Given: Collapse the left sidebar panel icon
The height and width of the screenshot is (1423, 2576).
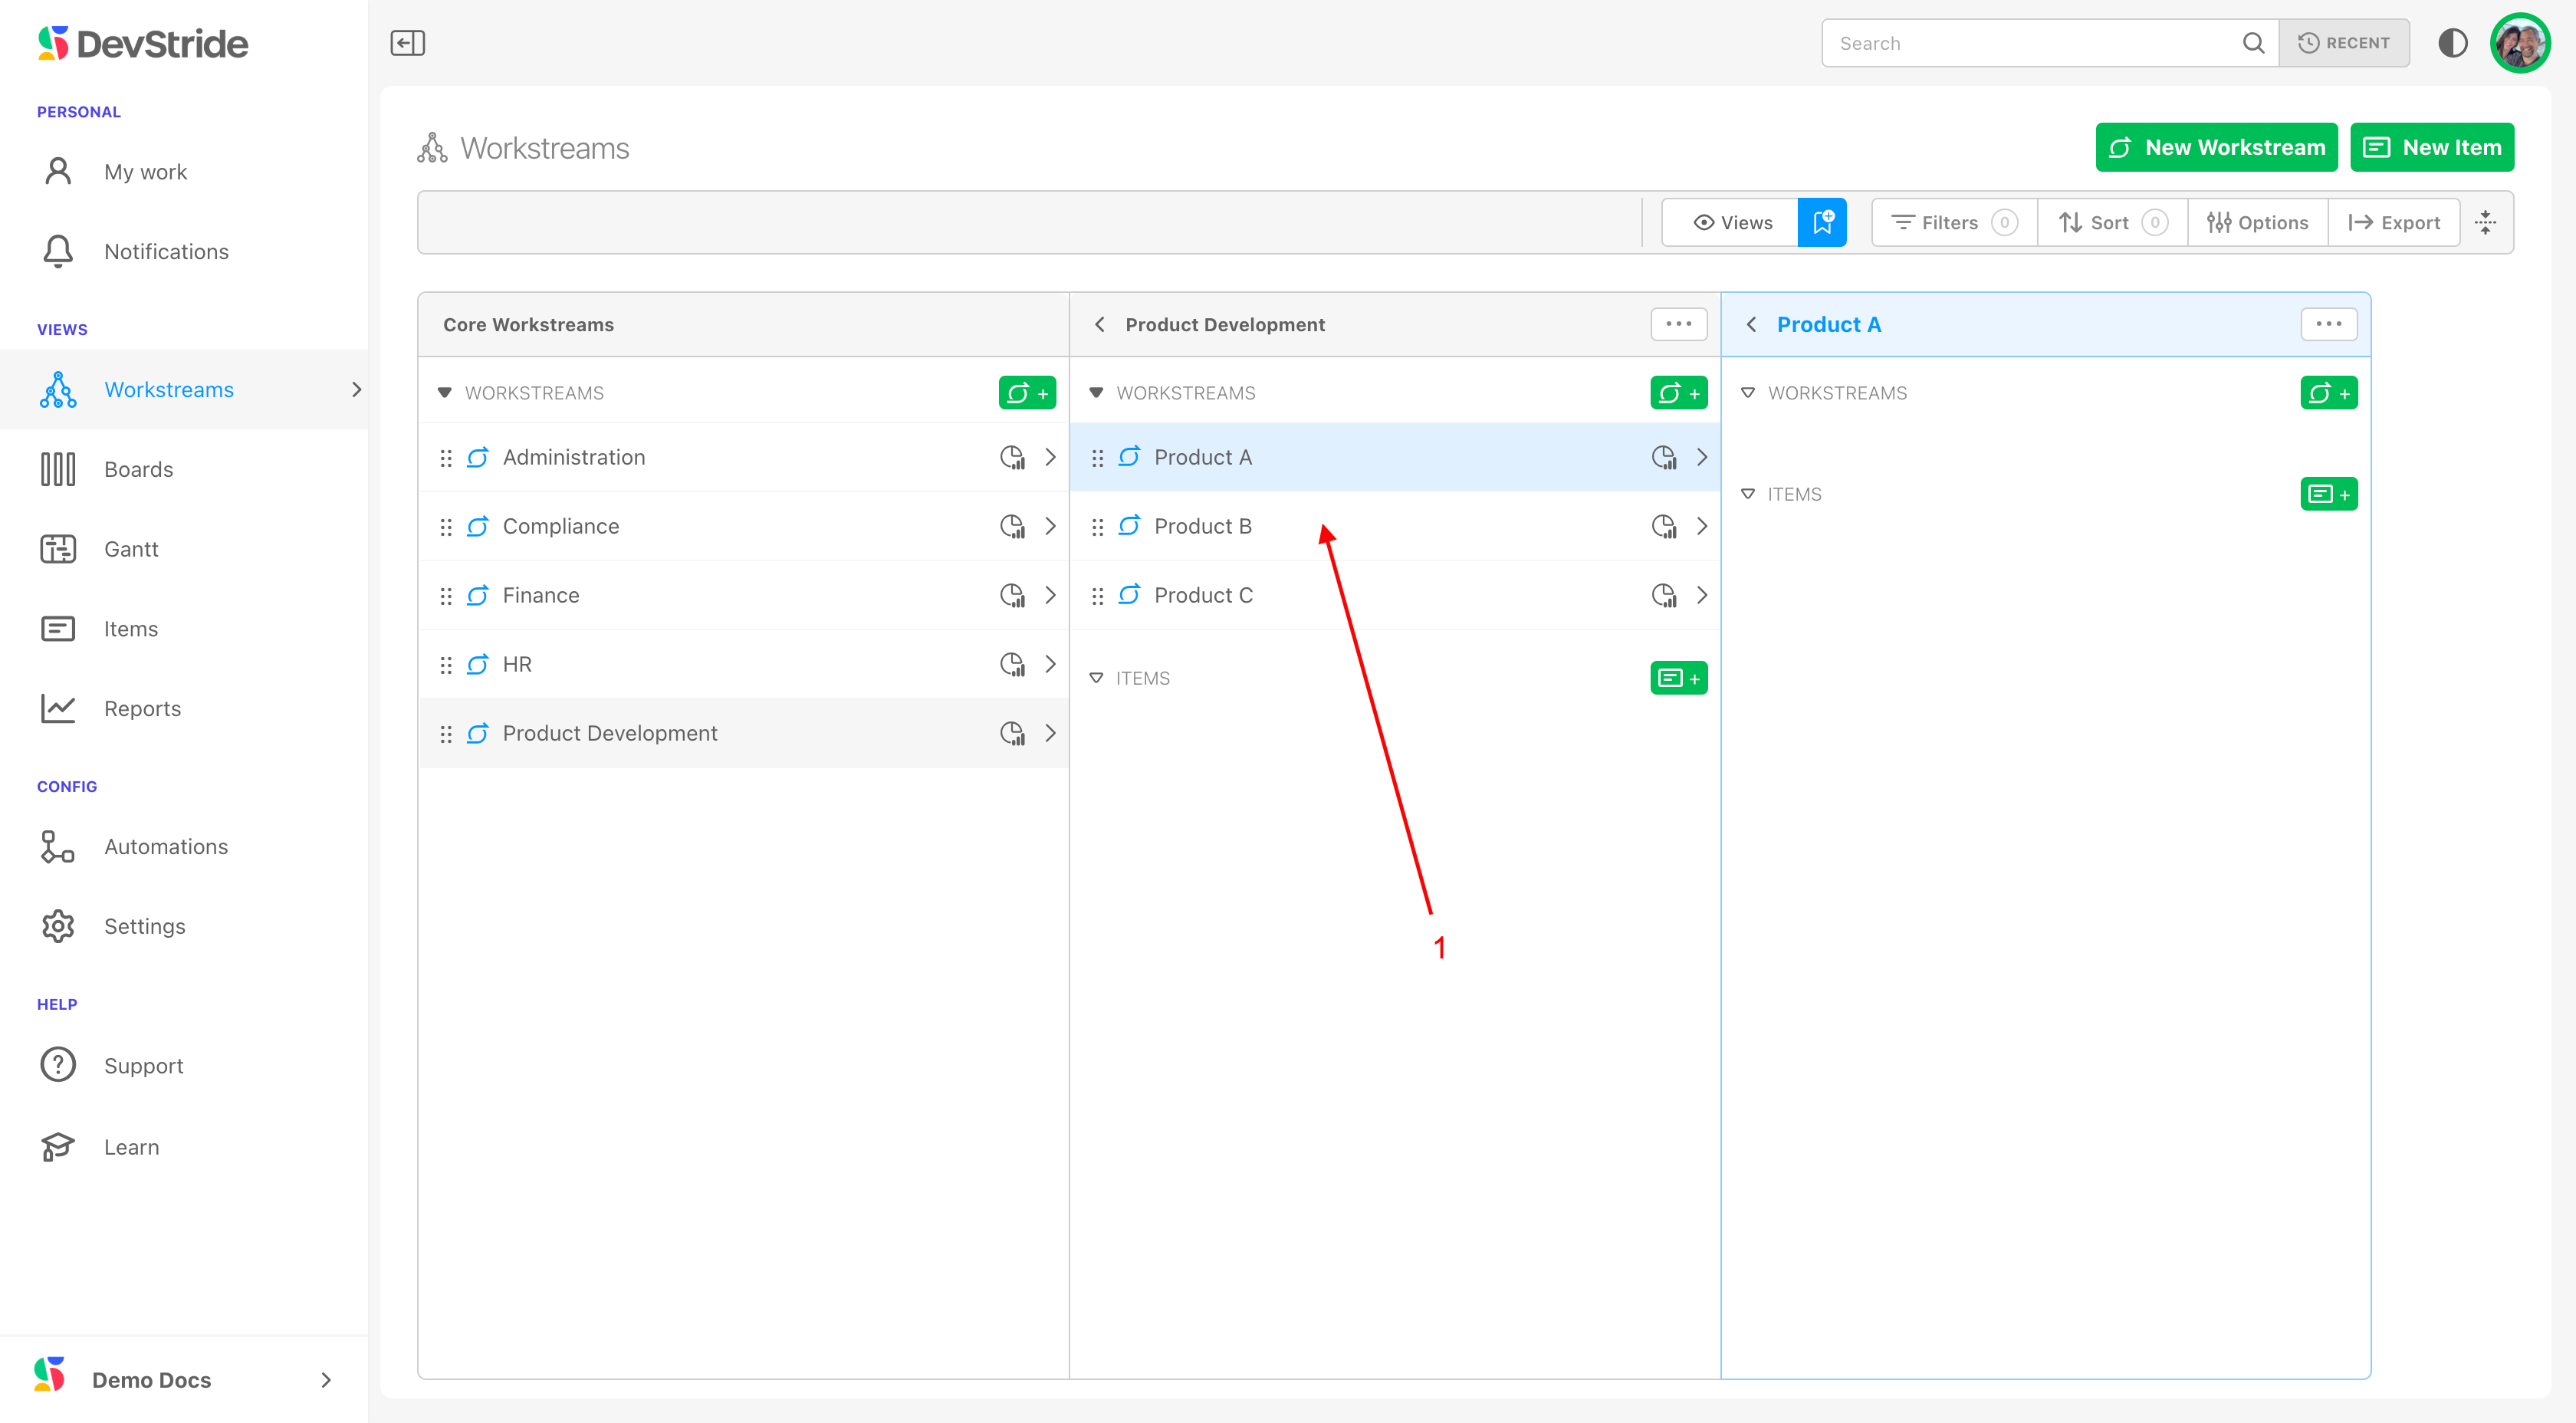Looking at the screenshot, I should tap(407, 43).
